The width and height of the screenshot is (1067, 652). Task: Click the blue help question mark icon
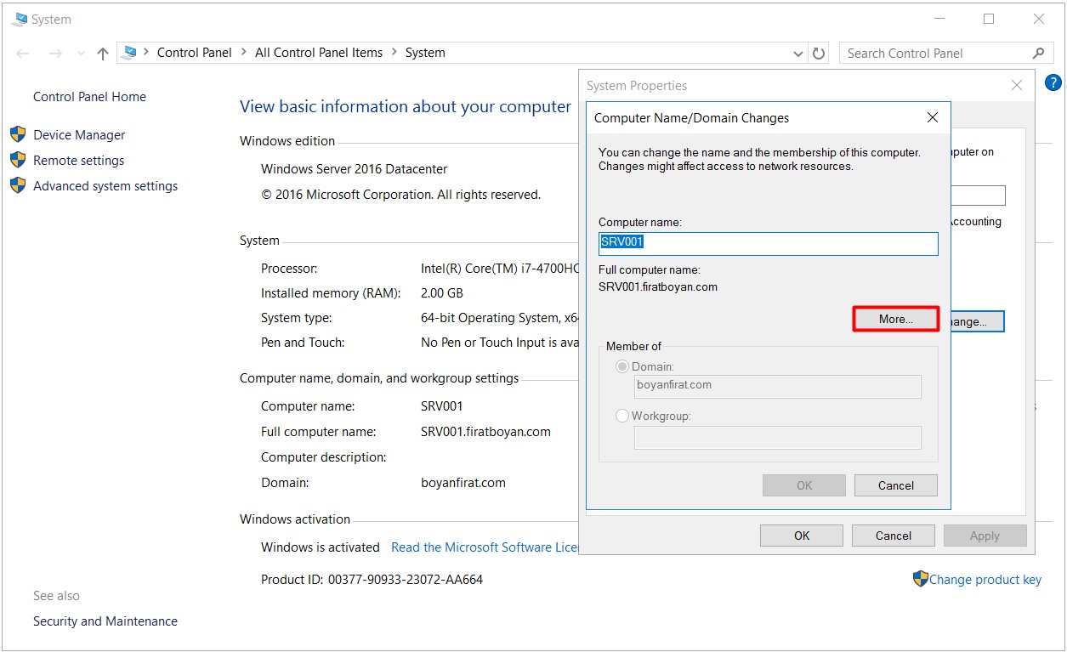(1053, 82)
